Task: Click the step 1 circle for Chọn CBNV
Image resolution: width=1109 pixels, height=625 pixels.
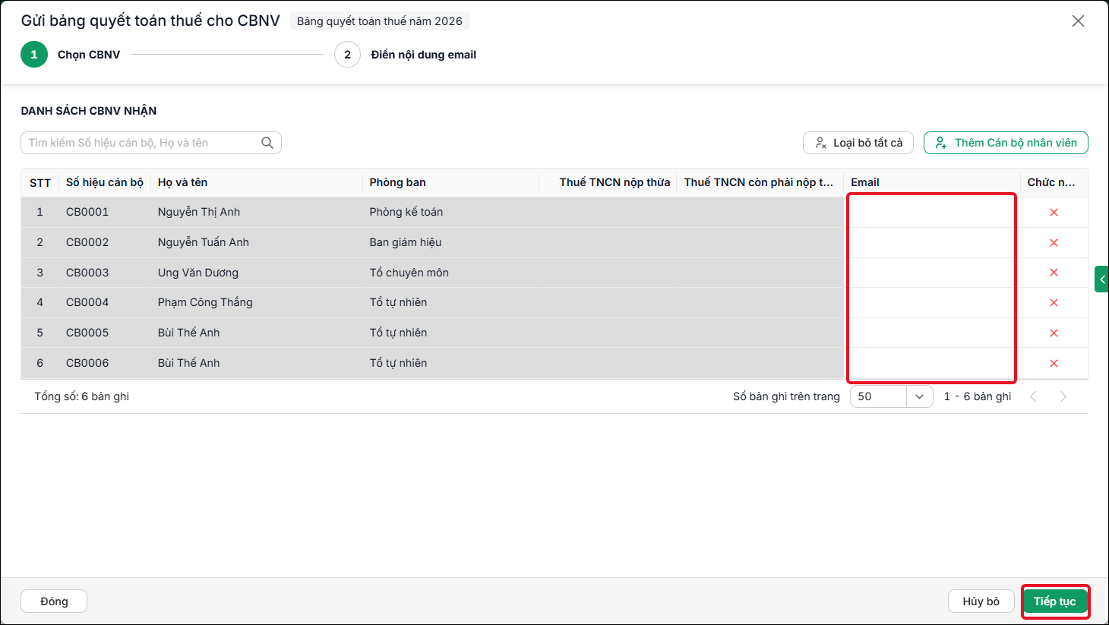Action: point(34,55)
